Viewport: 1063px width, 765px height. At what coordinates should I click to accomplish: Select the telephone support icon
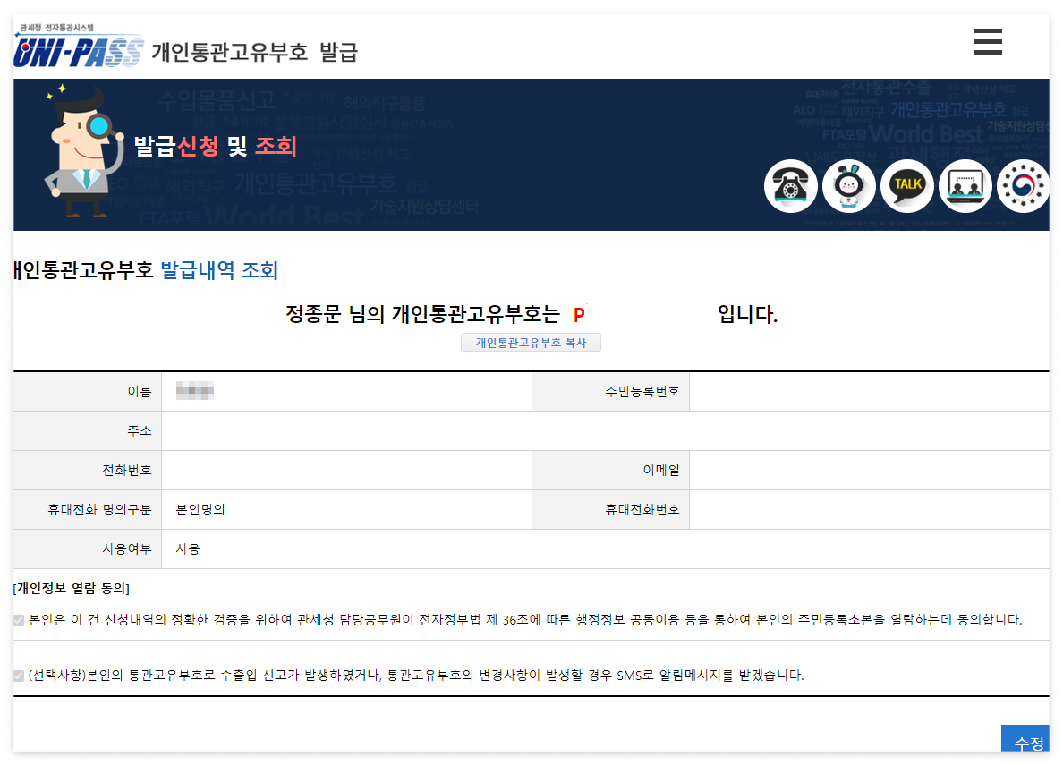(x=791, y=185)
